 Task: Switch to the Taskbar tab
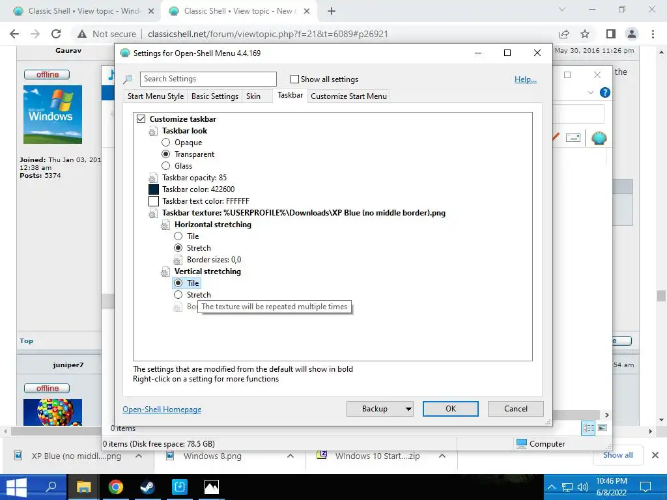291,95
